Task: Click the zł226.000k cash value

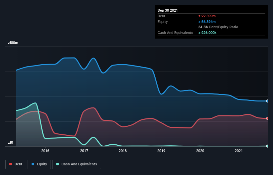Action: (207, 33)
